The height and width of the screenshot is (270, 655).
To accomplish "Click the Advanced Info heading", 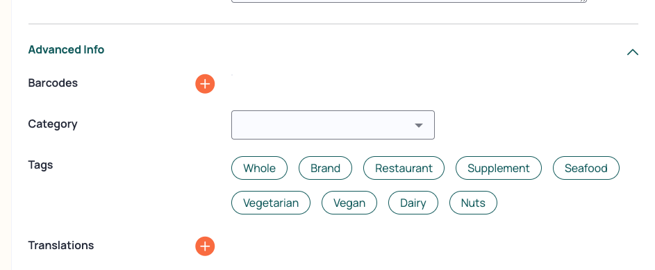I will pos(66,50).
